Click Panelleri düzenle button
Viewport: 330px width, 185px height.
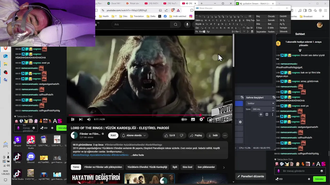[251, 176]
